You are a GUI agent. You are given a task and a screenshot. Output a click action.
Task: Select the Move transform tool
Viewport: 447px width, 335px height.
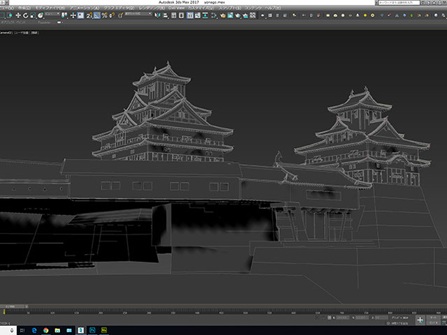[18, 15]
